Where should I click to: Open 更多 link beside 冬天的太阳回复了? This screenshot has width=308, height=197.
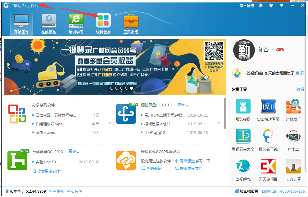click(300, 73)
